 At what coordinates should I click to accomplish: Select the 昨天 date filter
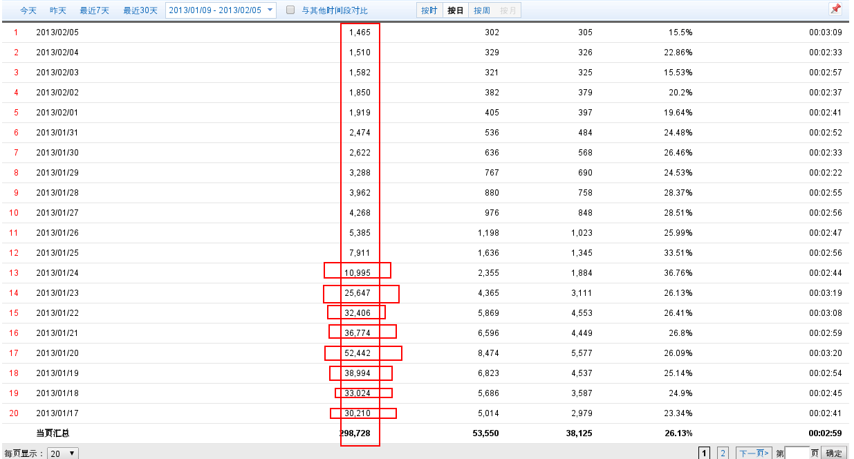(x=58, y=10)
